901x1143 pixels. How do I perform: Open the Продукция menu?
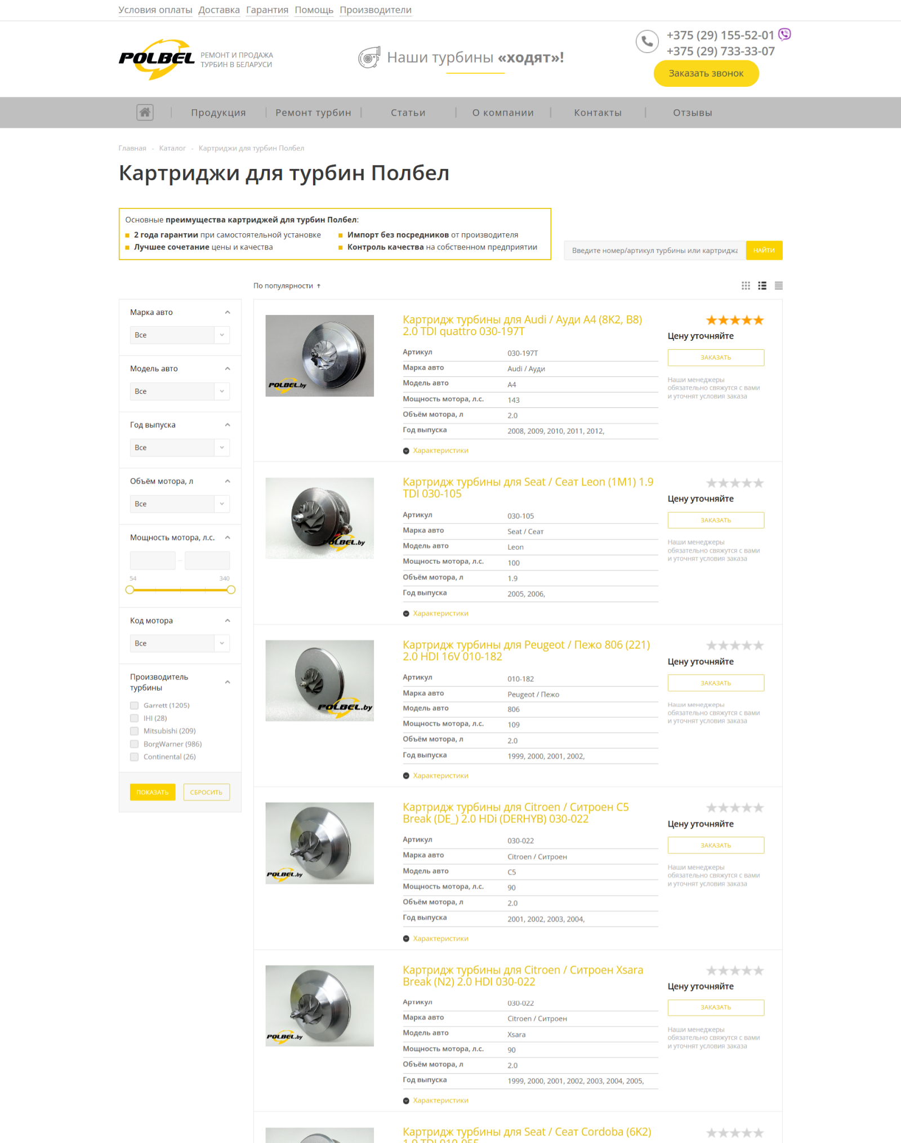pyautogui.click(x=218, y=112)
